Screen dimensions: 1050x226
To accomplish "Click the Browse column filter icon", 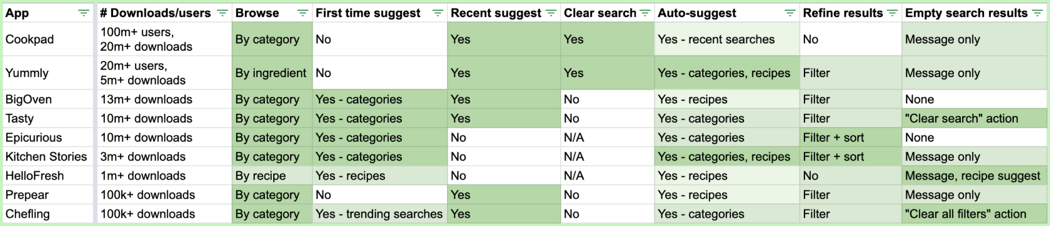I will [x=302, y=13].
